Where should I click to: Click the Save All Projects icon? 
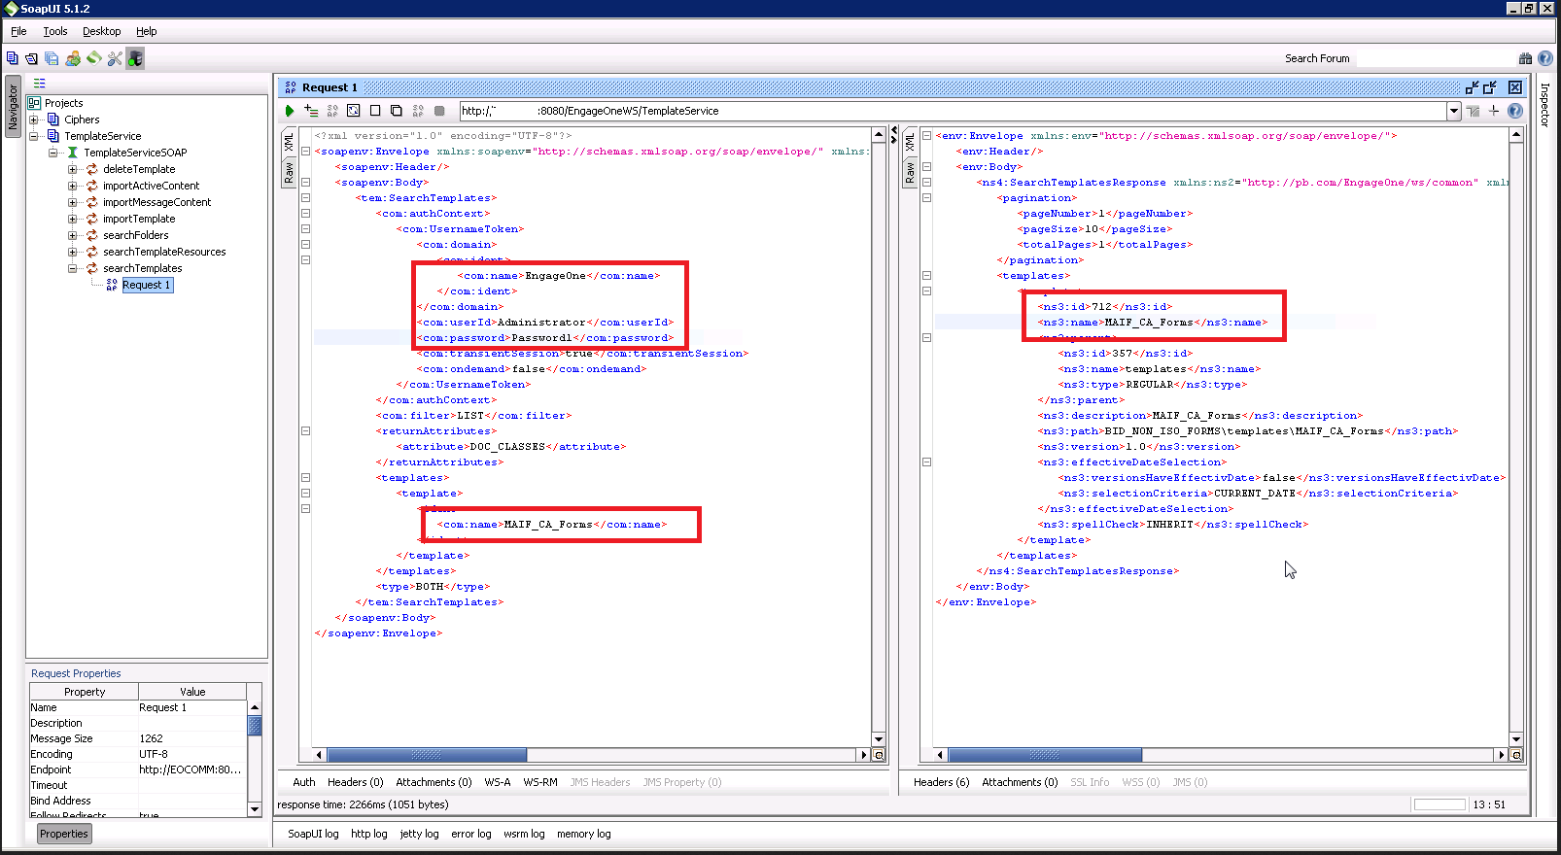(52, 58)
